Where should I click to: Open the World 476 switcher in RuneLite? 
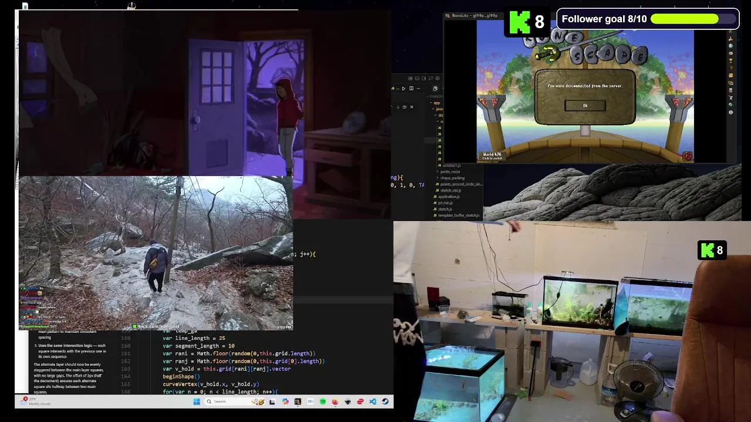coord(492,156)
